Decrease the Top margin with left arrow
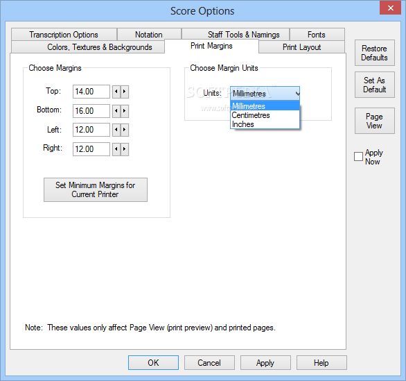The height and width of the screenshot is (381, 406). click(x=116, y=92)
